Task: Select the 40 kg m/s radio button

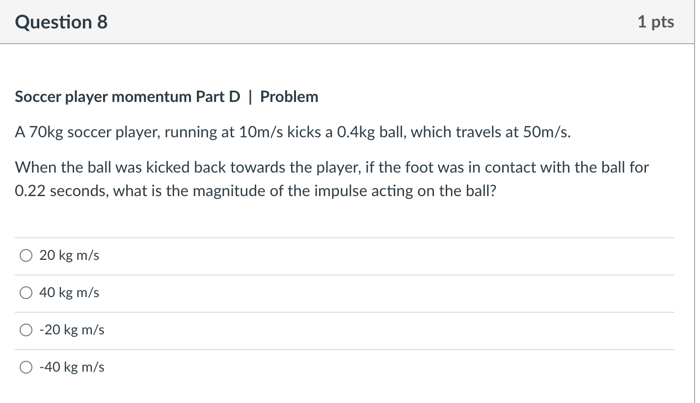Action: [x=26, y=292]
